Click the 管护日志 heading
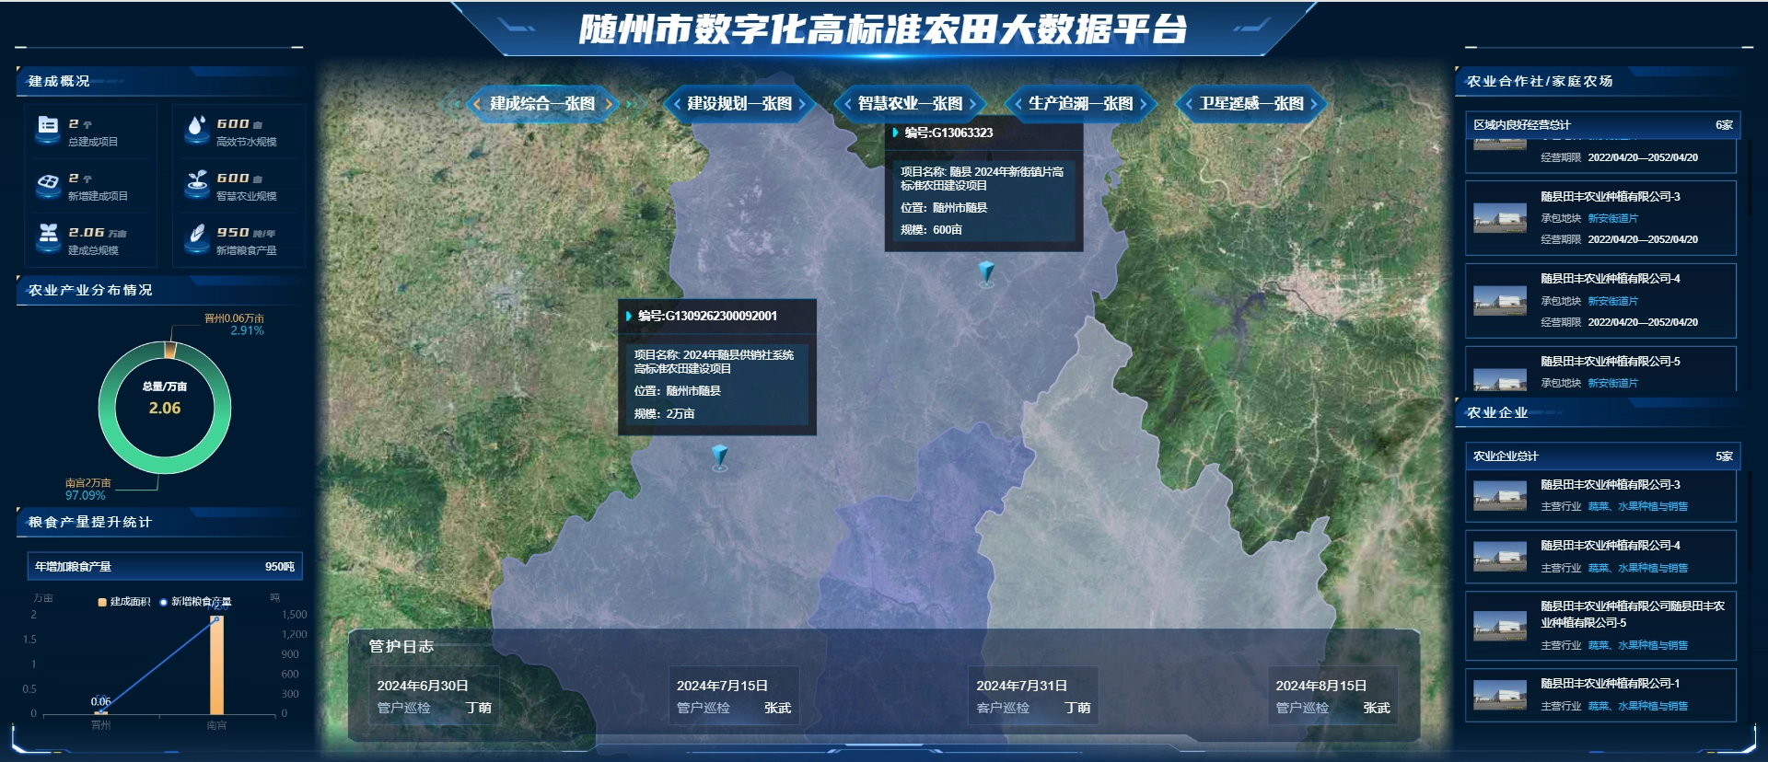The image size is (1768, 762). (x=401, y=646)
